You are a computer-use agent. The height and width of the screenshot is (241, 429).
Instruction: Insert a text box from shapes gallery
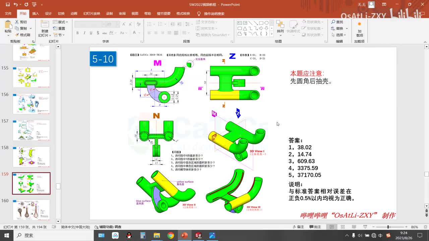coord(240,23)
